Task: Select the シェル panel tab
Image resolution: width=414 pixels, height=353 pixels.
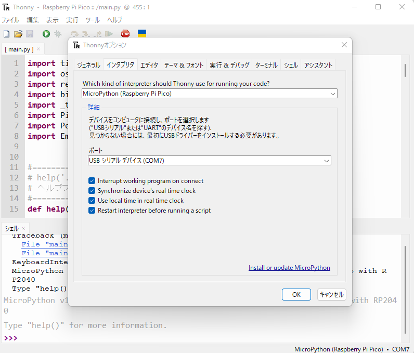Action: (x=11, y=228)
